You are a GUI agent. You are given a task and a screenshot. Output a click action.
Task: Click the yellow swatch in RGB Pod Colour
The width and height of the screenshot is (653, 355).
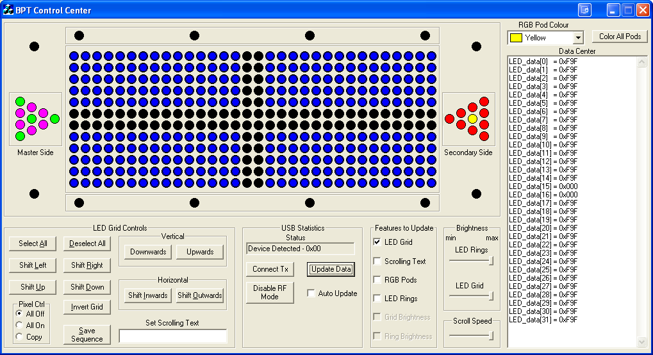(x=516, y=38)
